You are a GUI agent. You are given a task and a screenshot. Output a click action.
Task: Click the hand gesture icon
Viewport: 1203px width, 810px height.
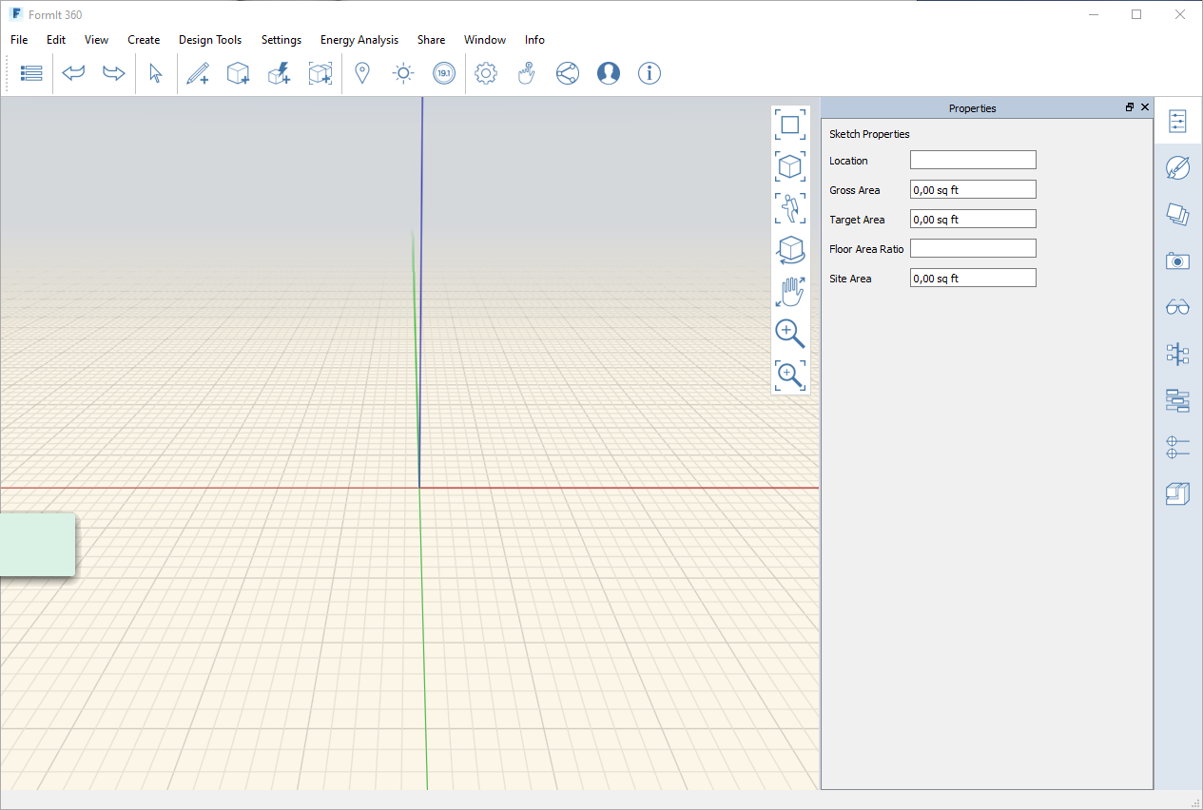(527, 73)
